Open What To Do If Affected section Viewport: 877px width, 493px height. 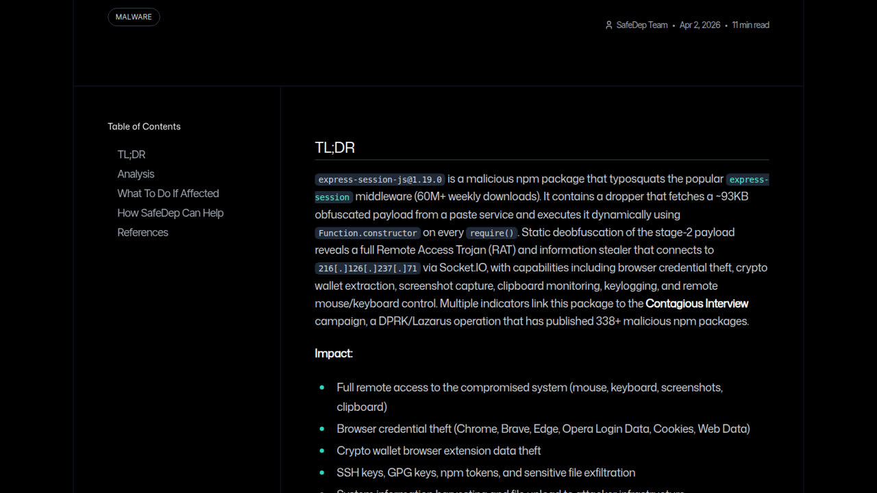click(x=168, y=194)
